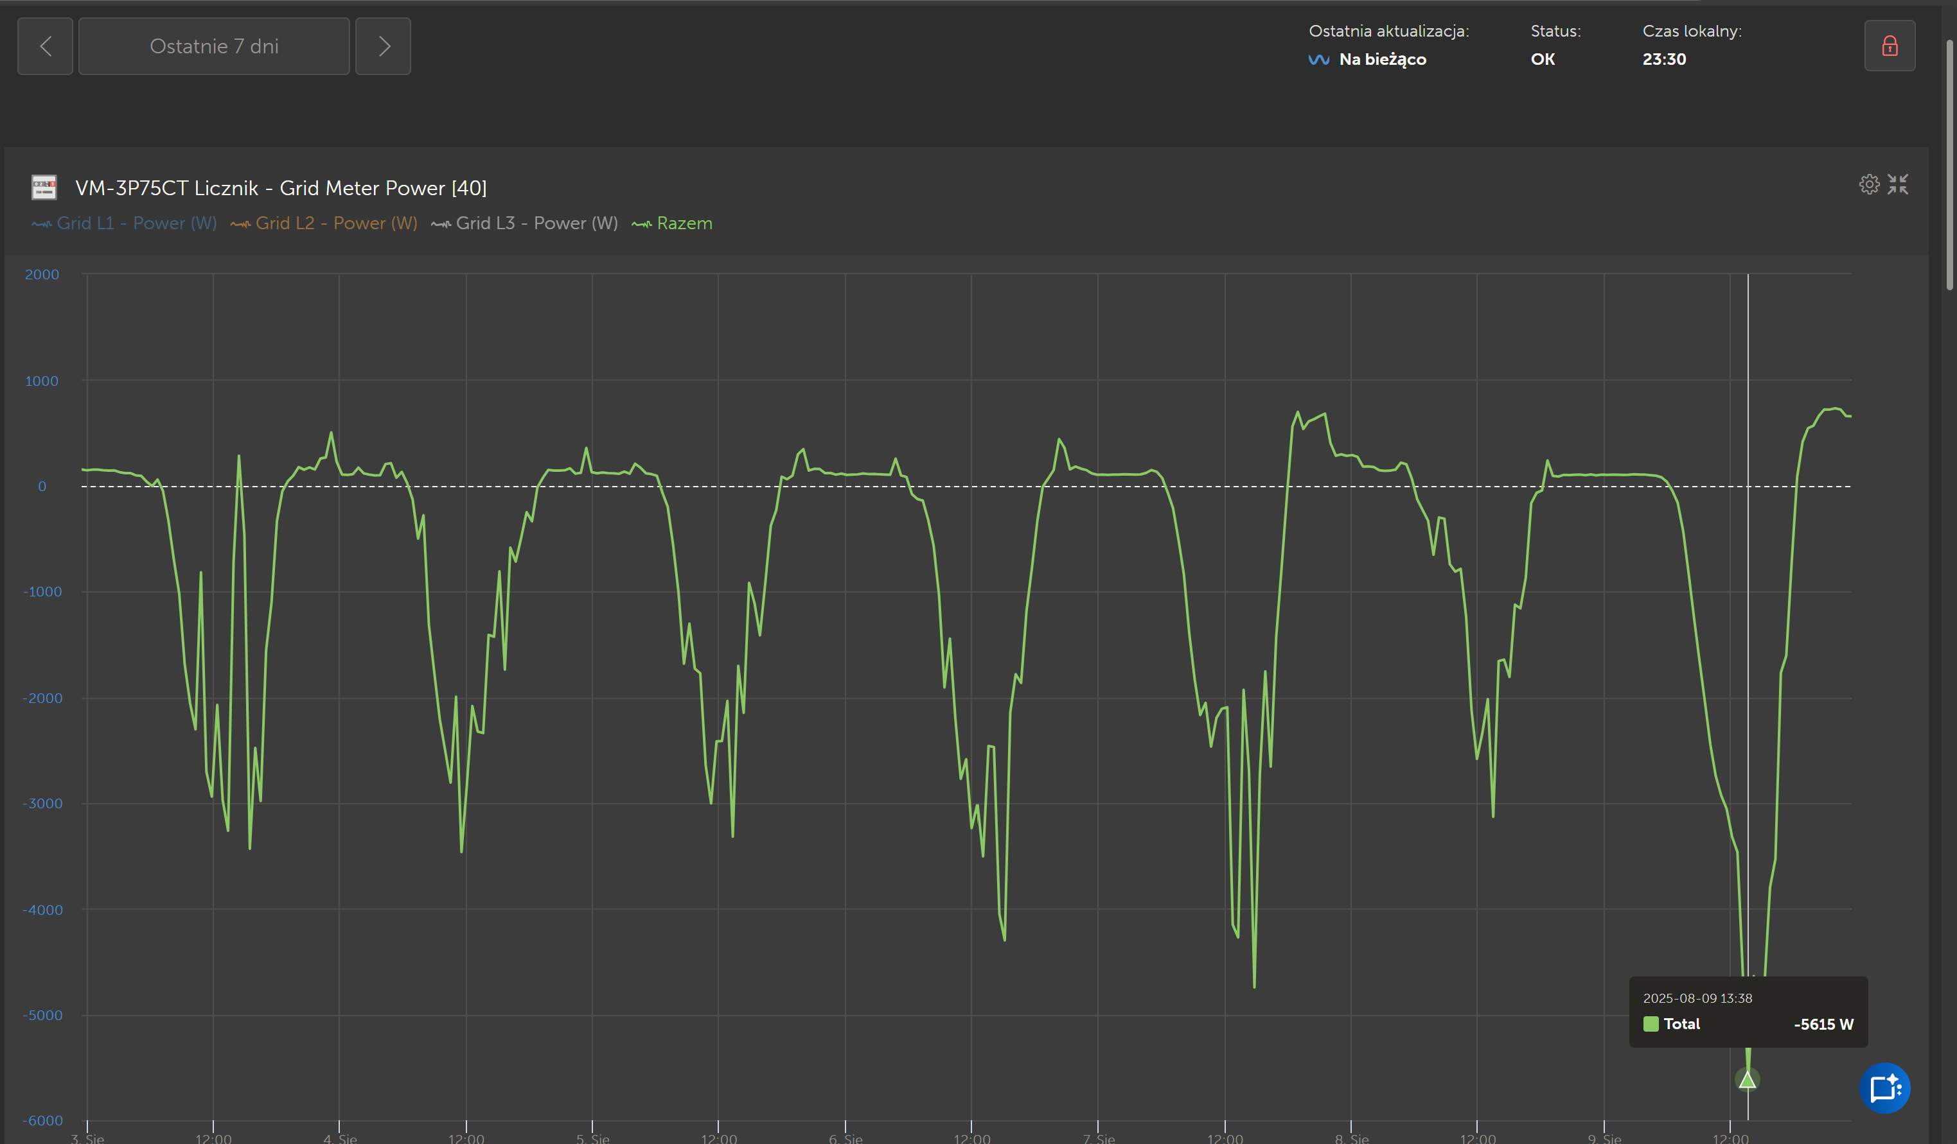Click the VM-3P75CT Licznik chart title

280,188
